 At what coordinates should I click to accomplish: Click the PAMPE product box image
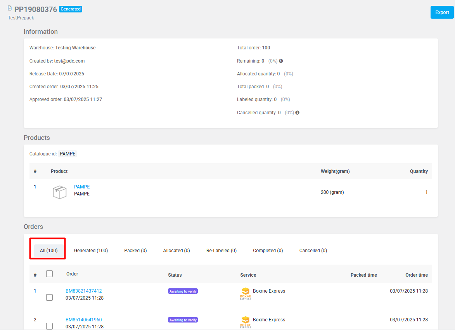click(x=59, y=192)
